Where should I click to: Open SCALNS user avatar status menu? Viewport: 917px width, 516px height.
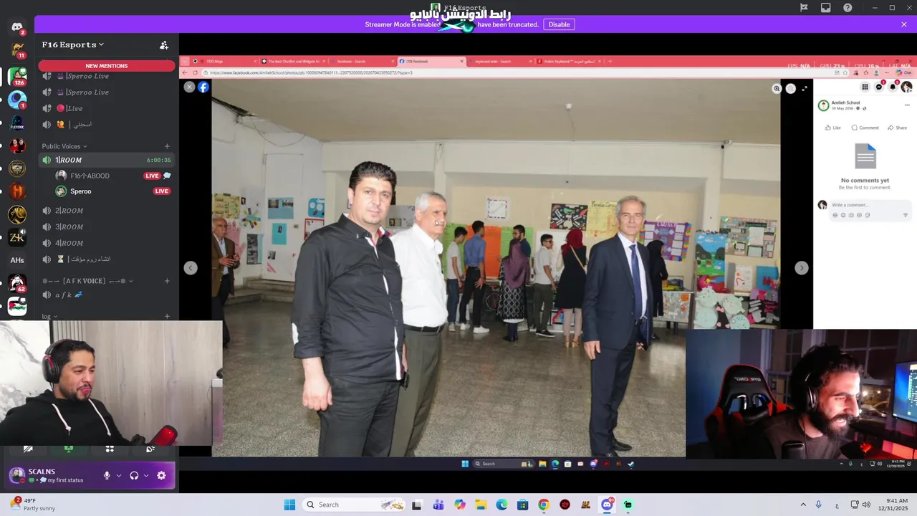point(17,475)
